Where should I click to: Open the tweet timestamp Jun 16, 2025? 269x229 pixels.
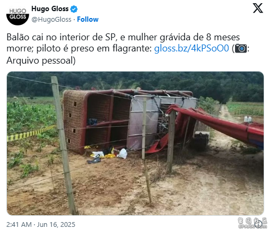(41, 224)
